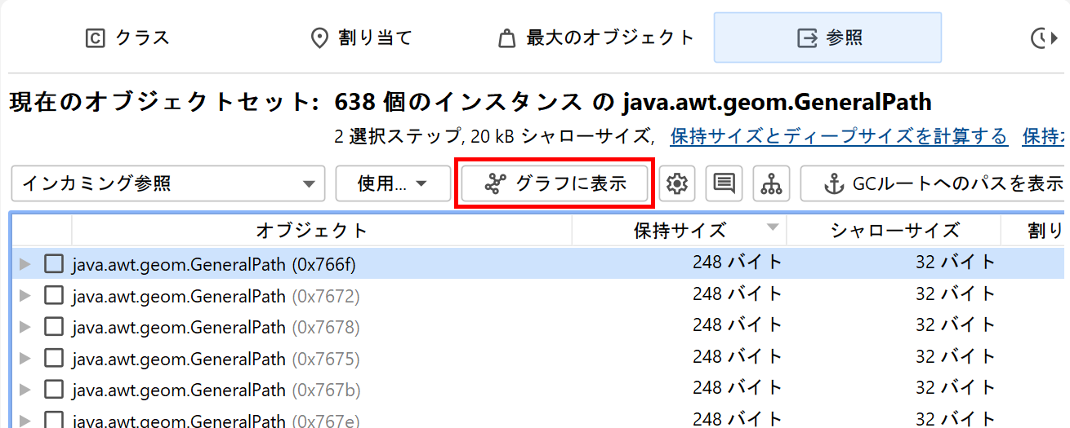Sort by 保持サイズ column header
Viewport: 1070px width, 428px height.
(x=680, y=231)
